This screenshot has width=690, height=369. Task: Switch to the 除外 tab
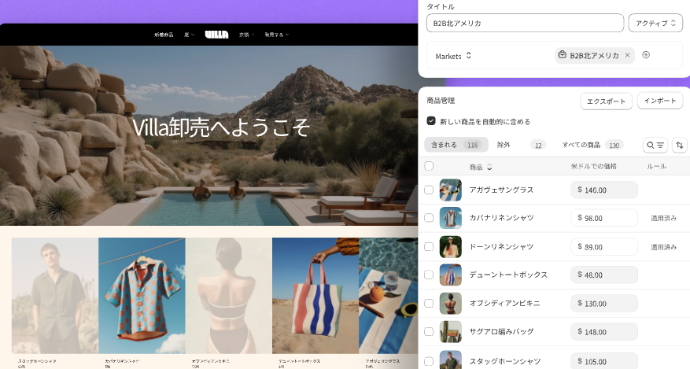(504, 145)
